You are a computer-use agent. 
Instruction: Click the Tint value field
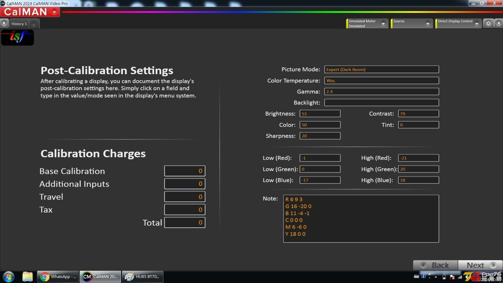[x=418, y=125]
